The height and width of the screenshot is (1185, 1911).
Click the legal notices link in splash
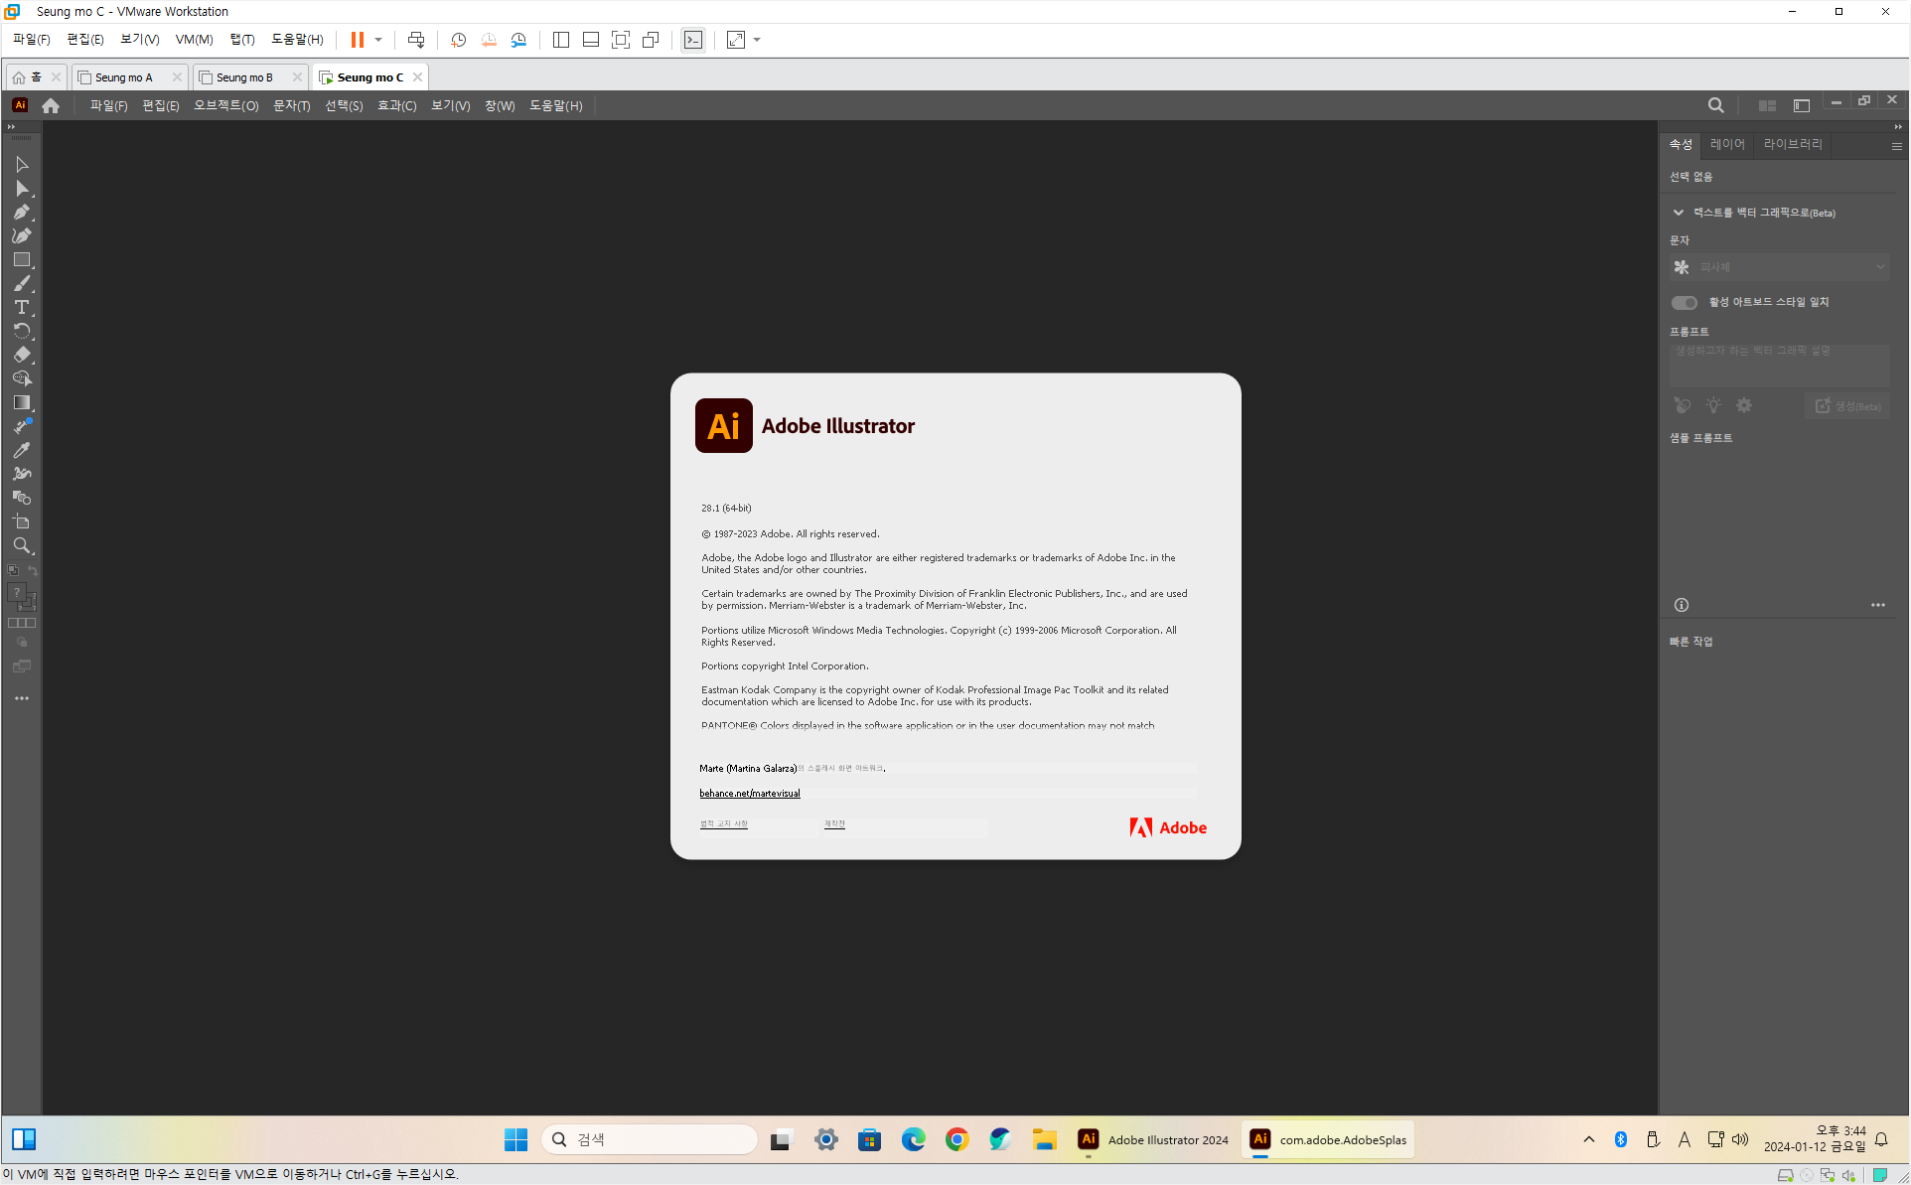pos(723,824)
